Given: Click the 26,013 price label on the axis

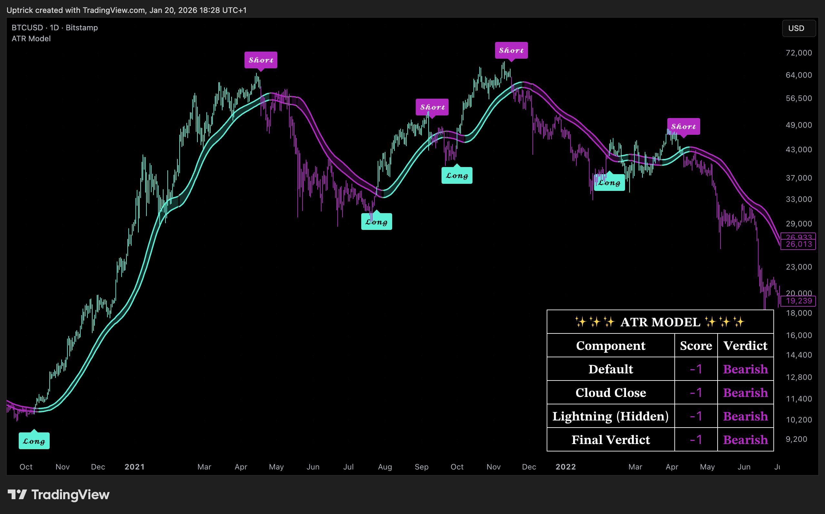Looking at the screenshot, I should [x=799, y=244].
